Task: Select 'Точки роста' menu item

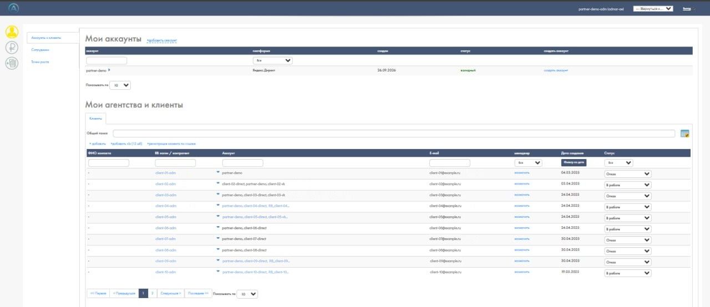Action: 40,62
